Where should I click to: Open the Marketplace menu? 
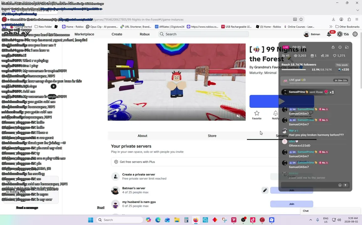coord(84,34)
